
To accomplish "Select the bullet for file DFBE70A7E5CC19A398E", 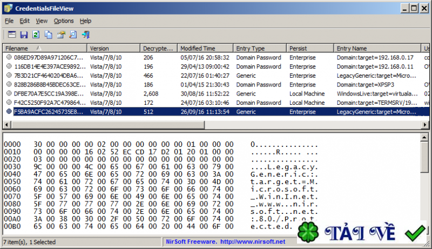I will (9, 93).
